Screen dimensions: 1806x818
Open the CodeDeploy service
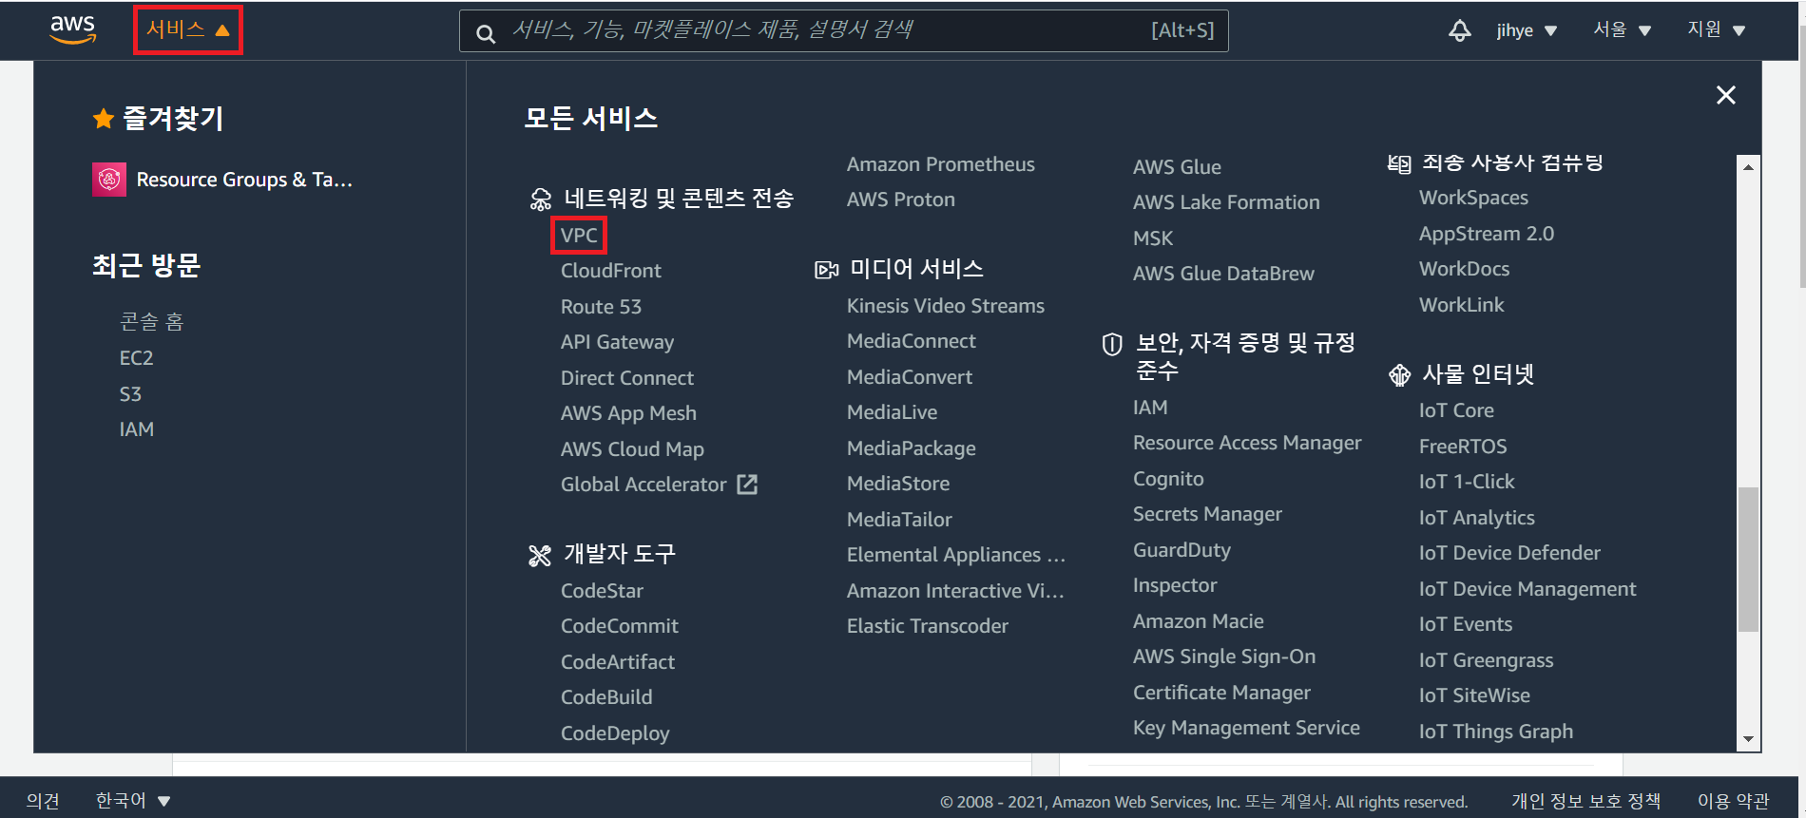click(x=615, y=733)
